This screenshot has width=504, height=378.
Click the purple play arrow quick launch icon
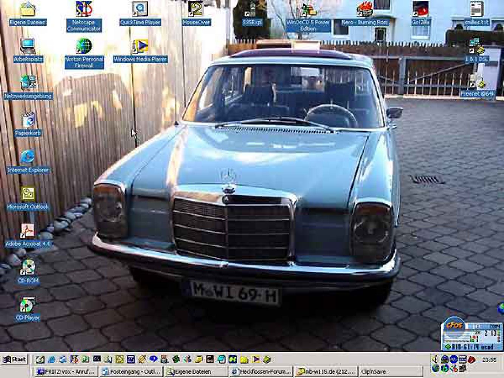point(256,359)
